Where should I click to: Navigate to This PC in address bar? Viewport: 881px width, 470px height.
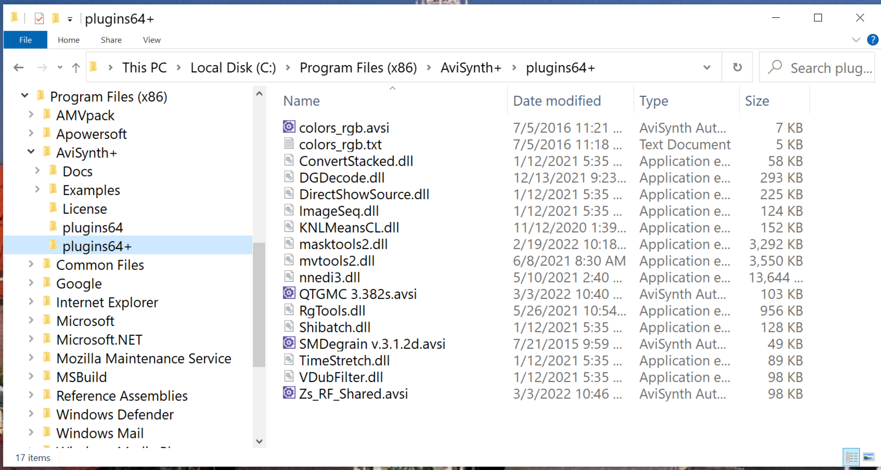144,68
